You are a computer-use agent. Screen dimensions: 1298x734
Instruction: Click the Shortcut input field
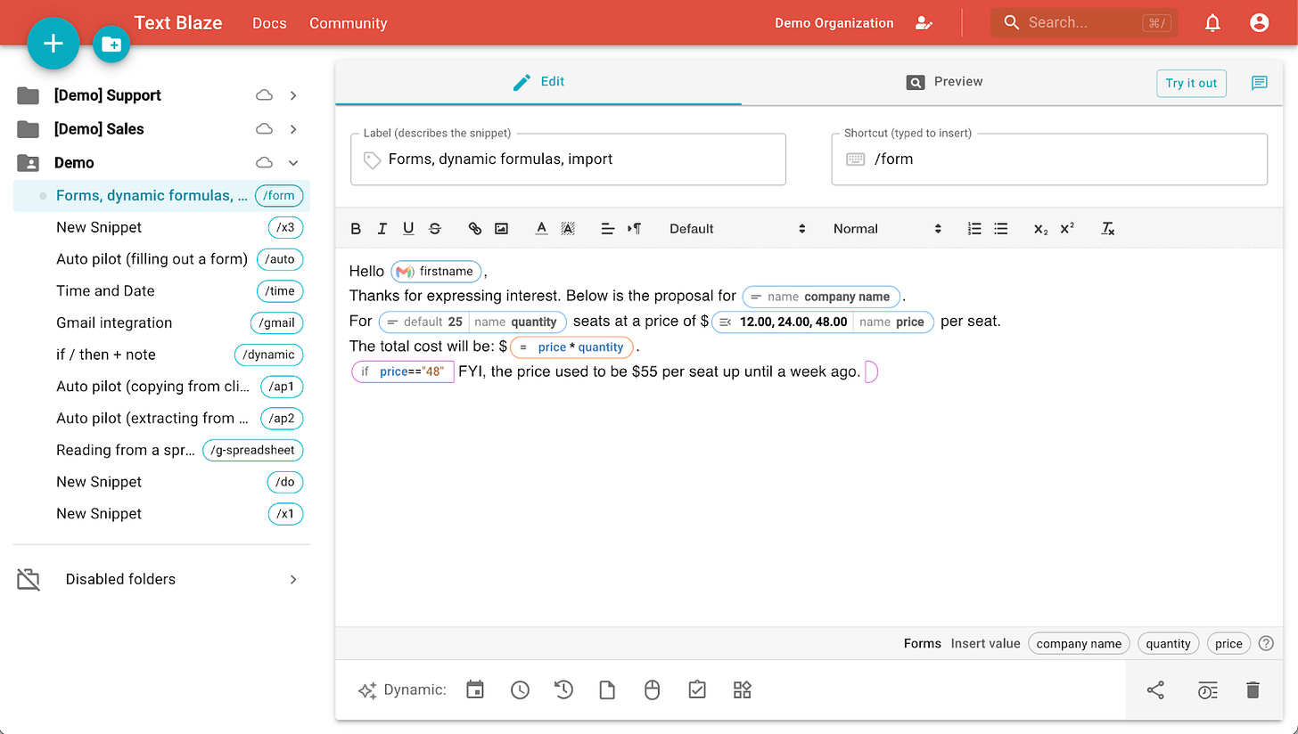(x=1049, y=159)
